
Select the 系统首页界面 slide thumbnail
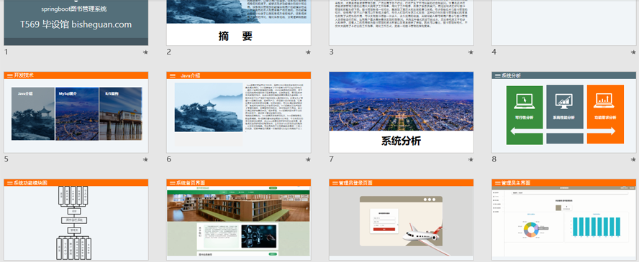[x=239, y=220]
